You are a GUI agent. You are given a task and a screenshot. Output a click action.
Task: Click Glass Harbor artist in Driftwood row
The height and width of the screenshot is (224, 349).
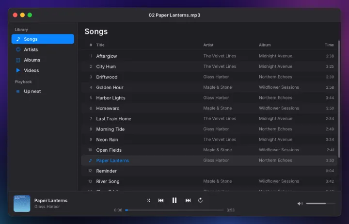(x=216, y=77)
